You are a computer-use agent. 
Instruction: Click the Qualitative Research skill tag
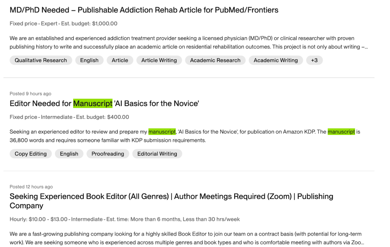[41, 60]
